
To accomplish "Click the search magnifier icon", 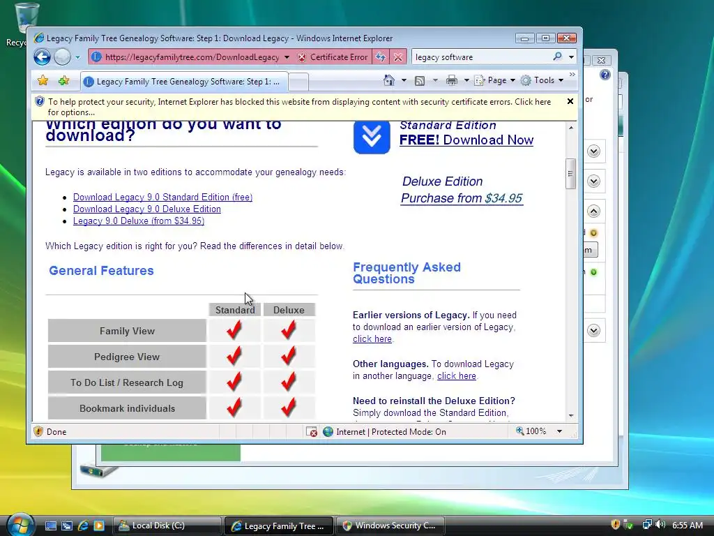I will [x=557, y=57].
